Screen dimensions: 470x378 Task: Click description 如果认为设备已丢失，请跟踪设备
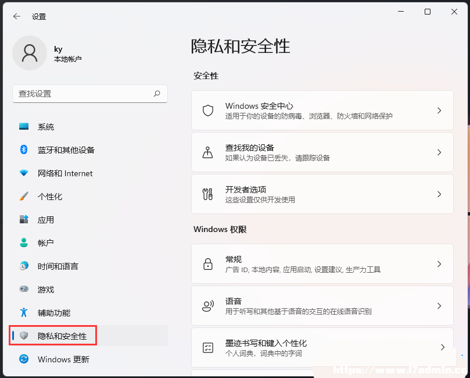tap(278, 158)
